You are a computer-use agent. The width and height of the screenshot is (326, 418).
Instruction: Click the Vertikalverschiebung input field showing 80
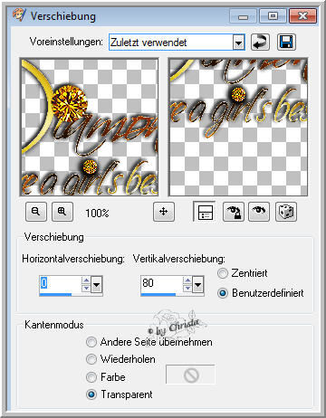[x=161, y=284]
